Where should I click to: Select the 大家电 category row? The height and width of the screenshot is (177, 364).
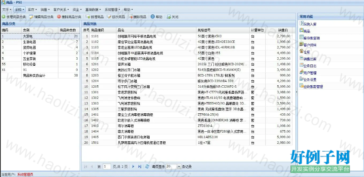(x=40, y=36)
